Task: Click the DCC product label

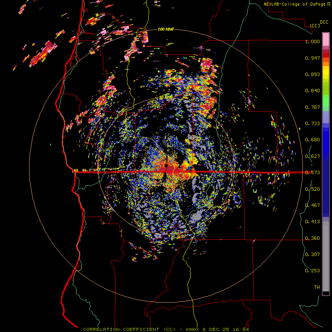Action: click(324, 22)
